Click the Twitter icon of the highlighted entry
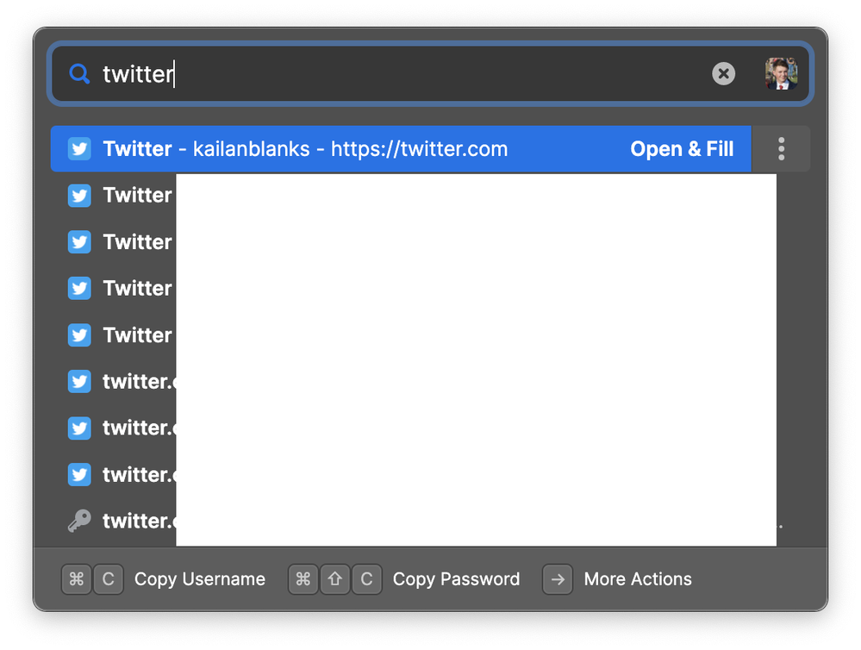The image size is (861, 650). [79, 149]
